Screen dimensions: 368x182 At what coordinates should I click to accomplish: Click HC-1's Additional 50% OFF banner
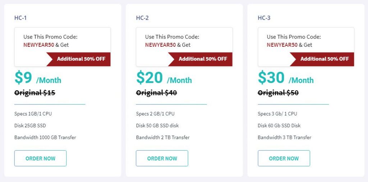(81, 59)
